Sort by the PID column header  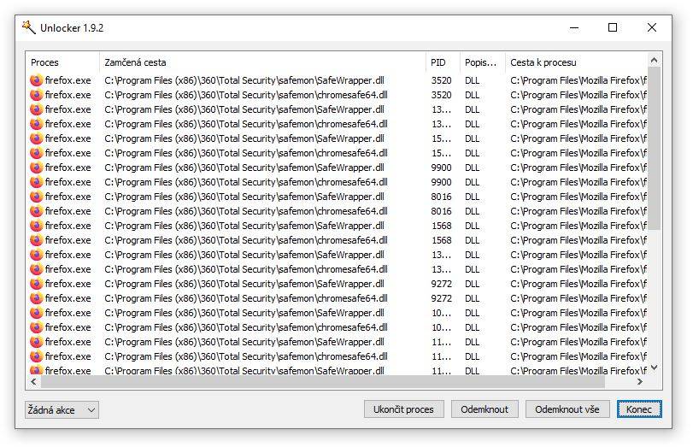pos(443,62)
